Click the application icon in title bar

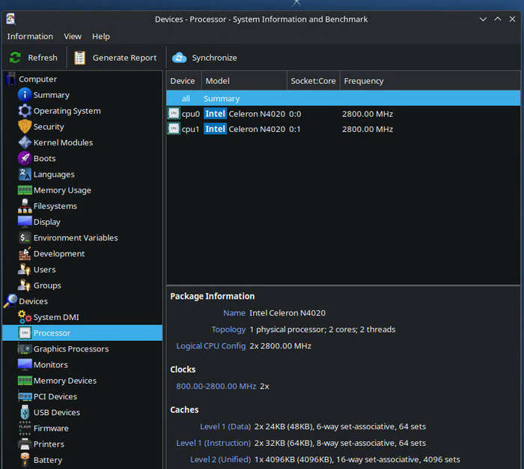point(10,19)
